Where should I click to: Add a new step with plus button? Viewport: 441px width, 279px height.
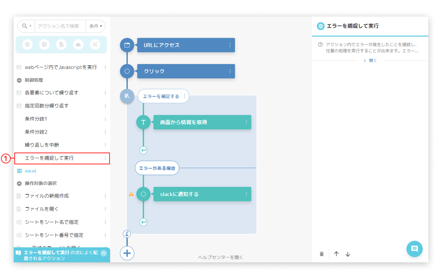pyautogui.click(x=127, y=253)
